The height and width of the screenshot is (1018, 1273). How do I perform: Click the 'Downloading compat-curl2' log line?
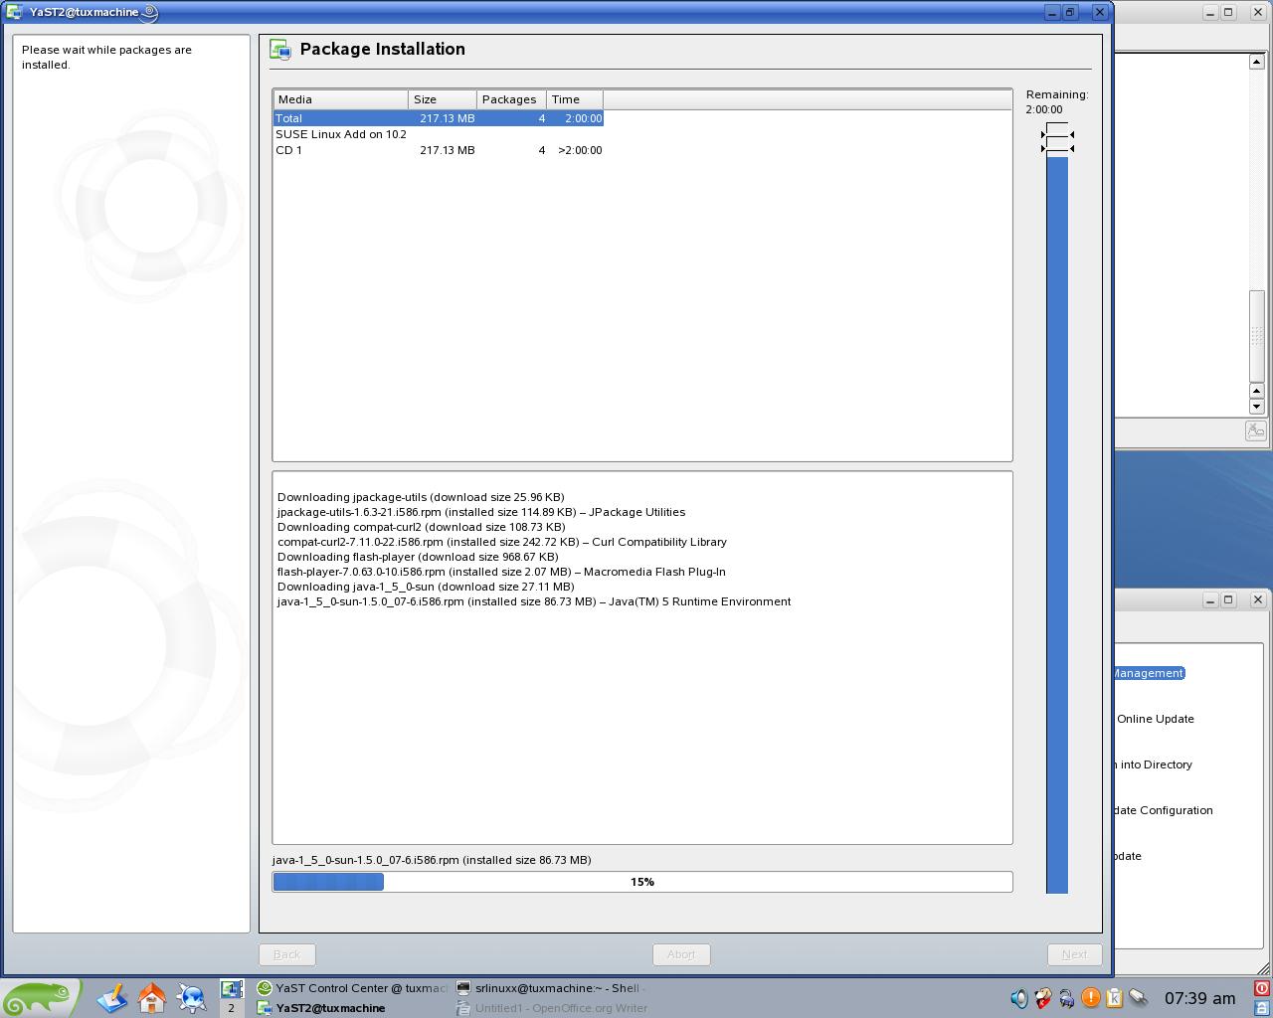click(x=421, y=527)
